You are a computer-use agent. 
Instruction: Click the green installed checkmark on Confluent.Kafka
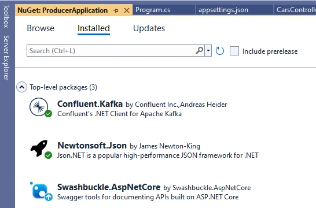pos(48,114)
